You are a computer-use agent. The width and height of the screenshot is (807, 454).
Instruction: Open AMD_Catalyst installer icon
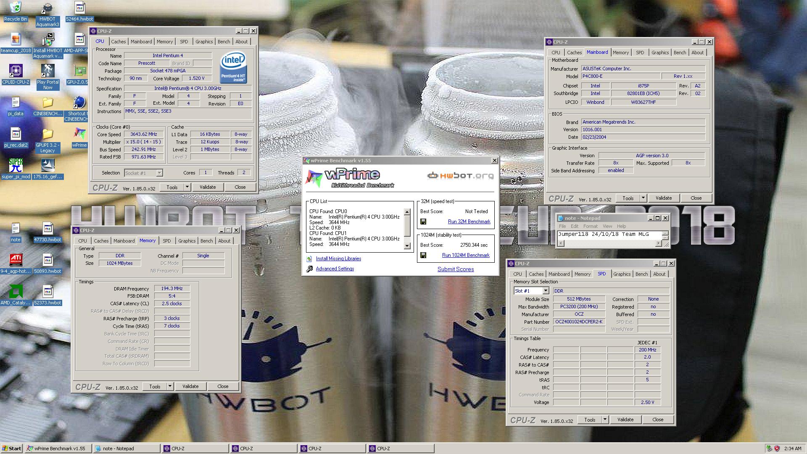coord(16,295)
